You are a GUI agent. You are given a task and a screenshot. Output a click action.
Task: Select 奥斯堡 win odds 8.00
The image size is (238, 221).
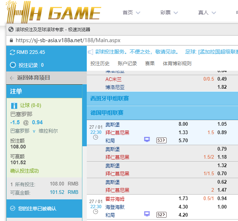[x=183, y=124]
